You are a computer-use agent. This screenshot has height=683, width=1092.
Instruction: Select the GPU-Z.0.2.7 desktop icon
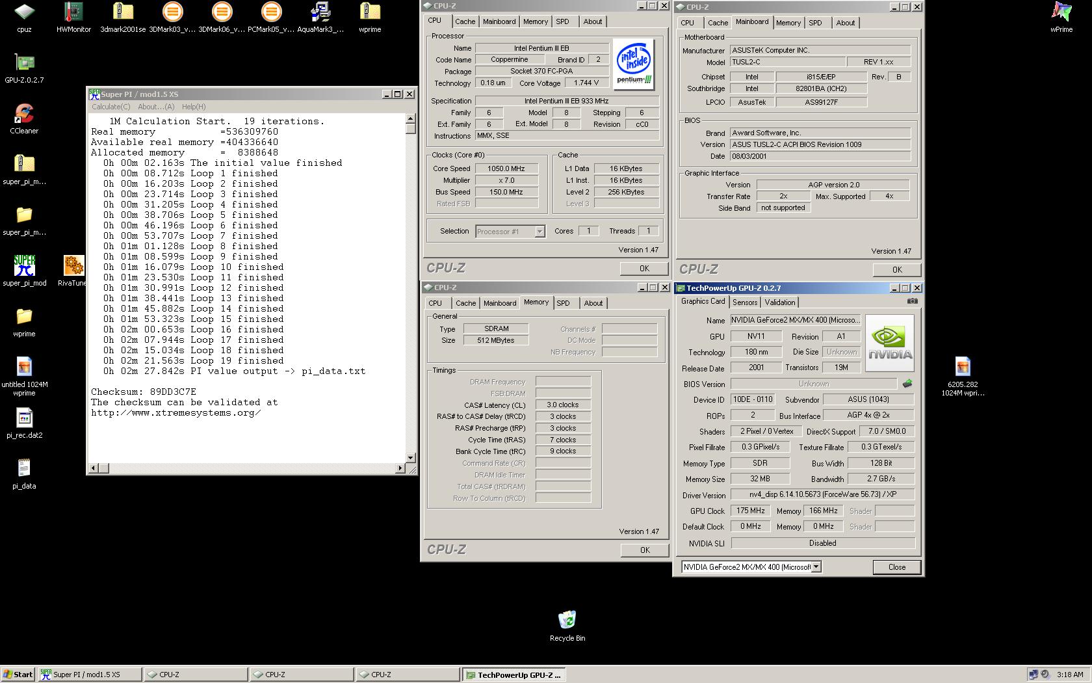pyautogui.click(x=24, y=68)
